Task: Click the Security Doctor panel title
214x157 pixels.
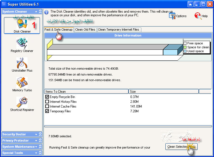Action: [14, 134]
